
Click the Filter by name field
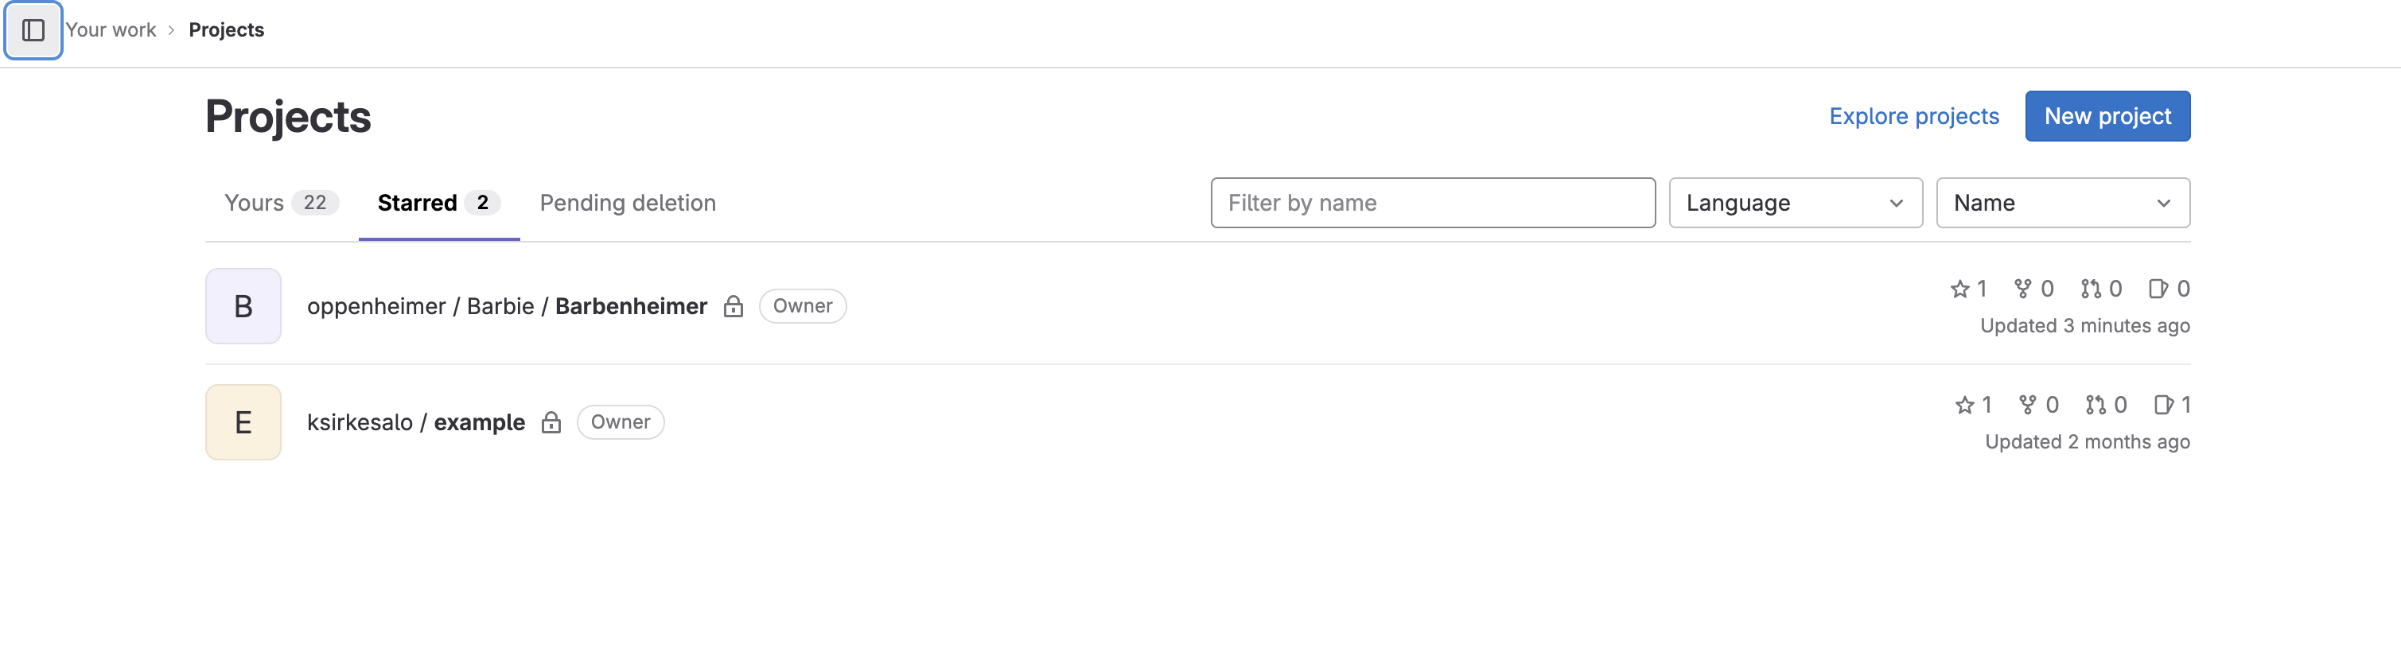[x=1433, y=204]
